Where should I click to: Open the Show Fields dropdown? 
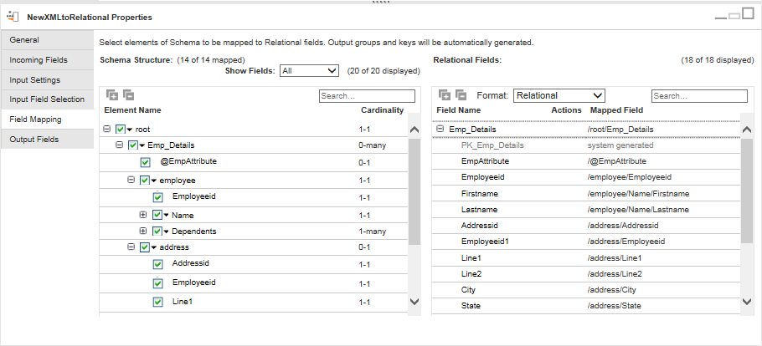[309, 71]
